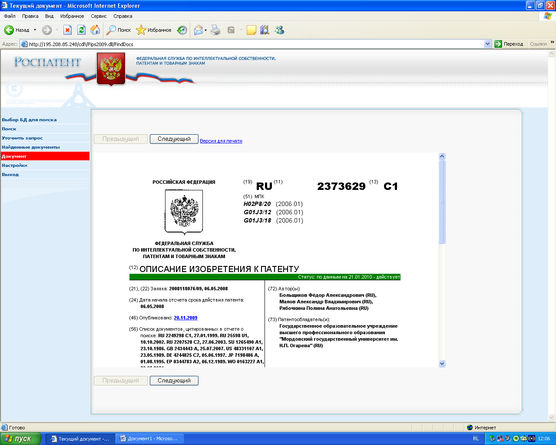The height and width of the screenshot is (445, 556).
Task: Open the Mail envelope toolbar icon
Action: 199,30
